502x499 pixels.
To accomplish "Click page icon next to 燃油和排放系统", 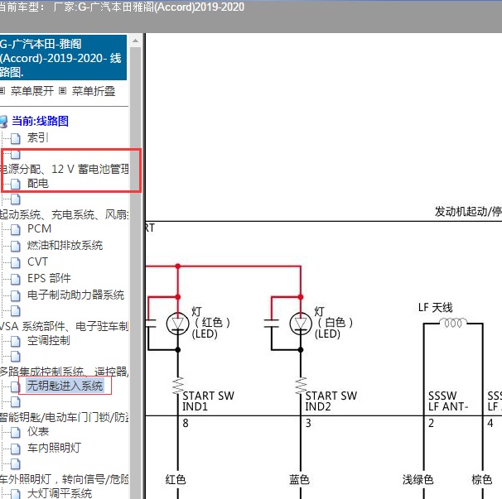I will pyautogui.click(x=16, y=246).
